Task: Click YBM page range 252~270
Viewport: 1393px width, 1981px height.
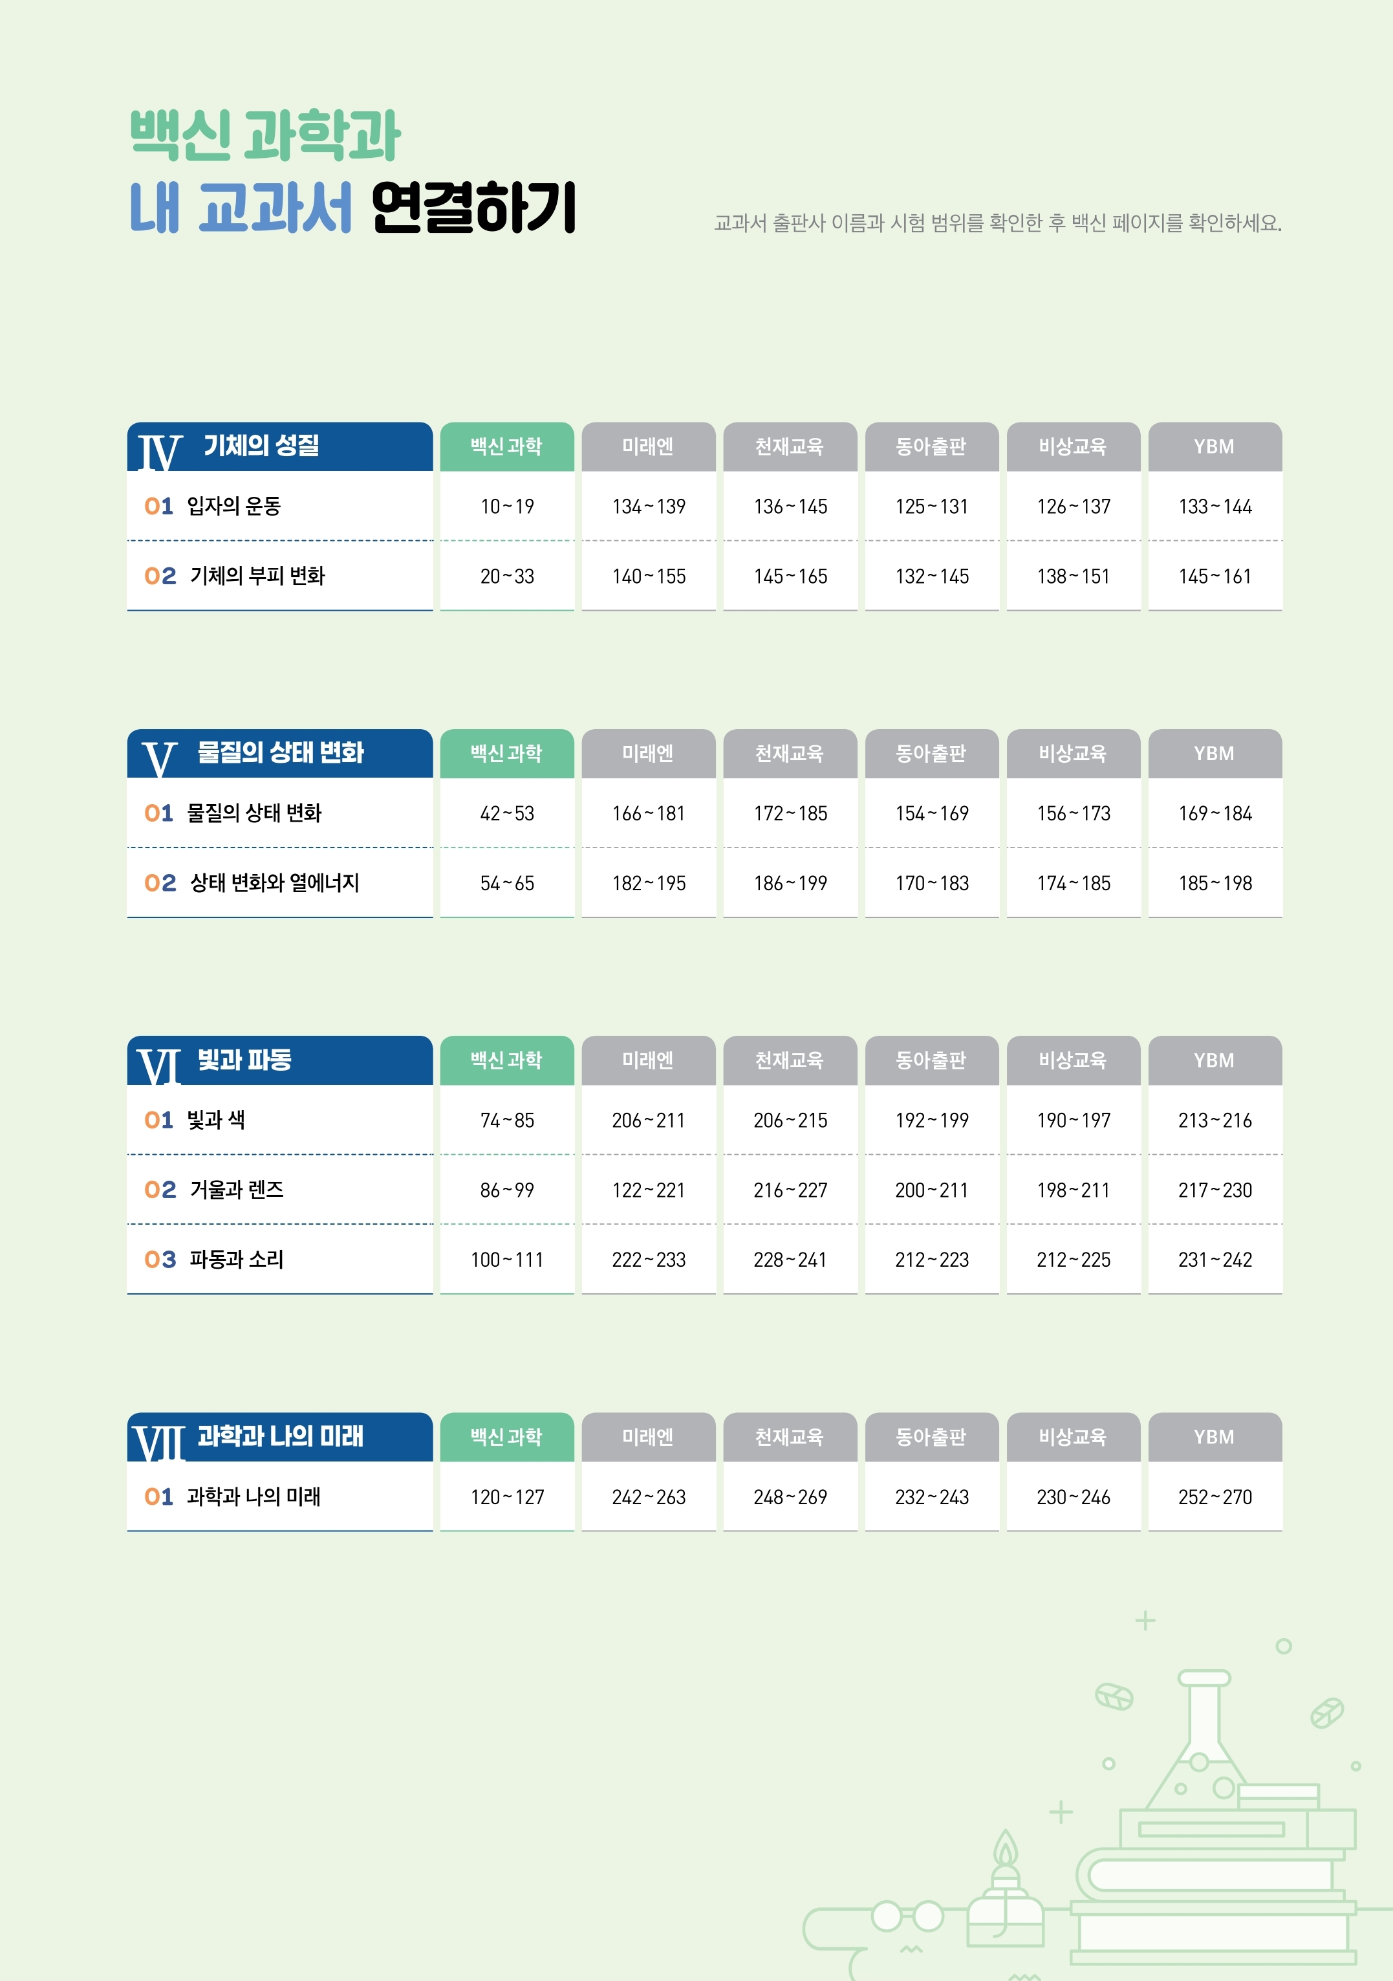Action: coord(1215,1497)
